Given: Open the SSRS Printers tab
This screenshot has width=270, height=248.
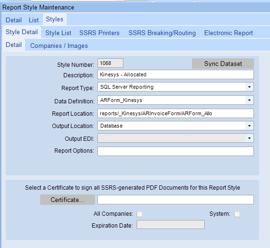Looking at the screenshot, I should pos(99,33).
